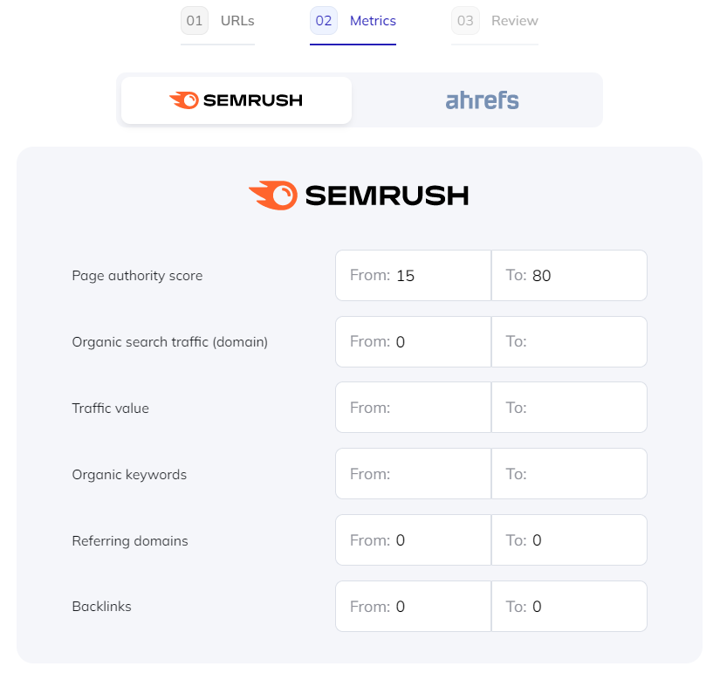Click the large Semrush logo in panel
Viewport: 720px width, 680px height.
point(359,196)
